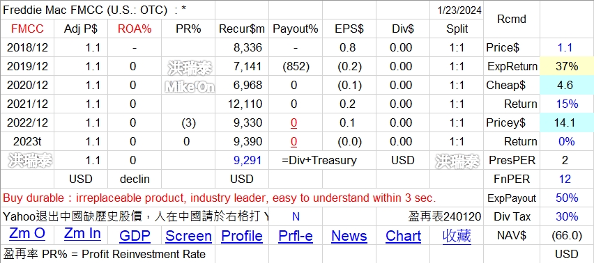Image resolution: width=594 pixels, height=263 pixels.
Task: Select the 2022/12 row label
Action: [27, 123]
